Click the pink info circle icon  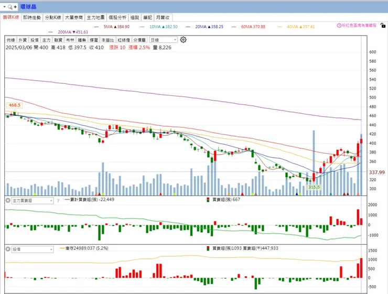tap(339, 26)
